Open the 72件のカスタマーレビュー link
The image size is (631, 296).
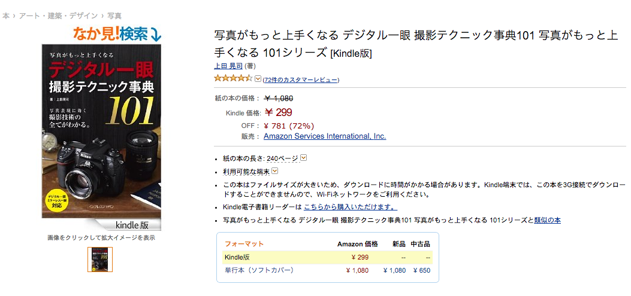[x=301, y=80]
